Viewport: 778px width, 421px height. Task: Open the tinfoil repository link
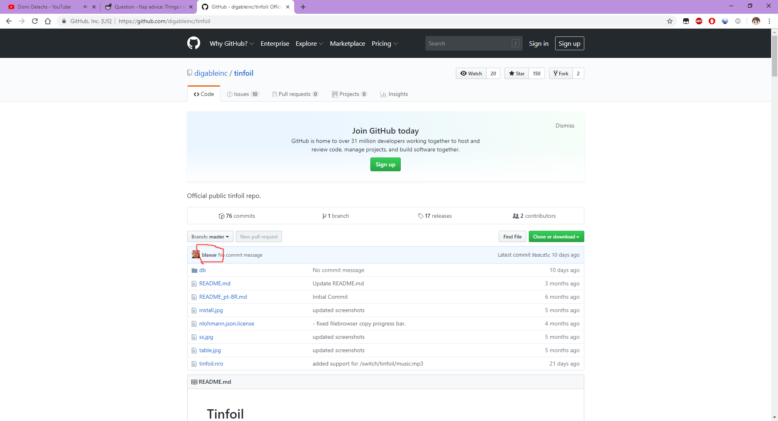coord(244,73)
